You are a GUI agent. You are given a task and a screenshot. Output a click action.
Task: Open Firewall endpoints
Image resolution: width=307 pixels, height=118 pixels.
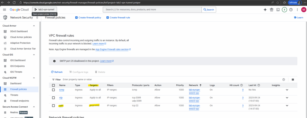[x=19, y=101]
